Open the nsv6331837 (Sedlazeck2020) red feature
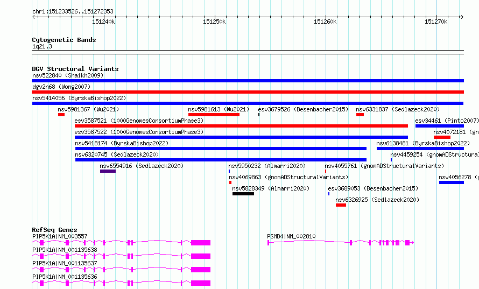Screen dimensions: 479x289 360,115
